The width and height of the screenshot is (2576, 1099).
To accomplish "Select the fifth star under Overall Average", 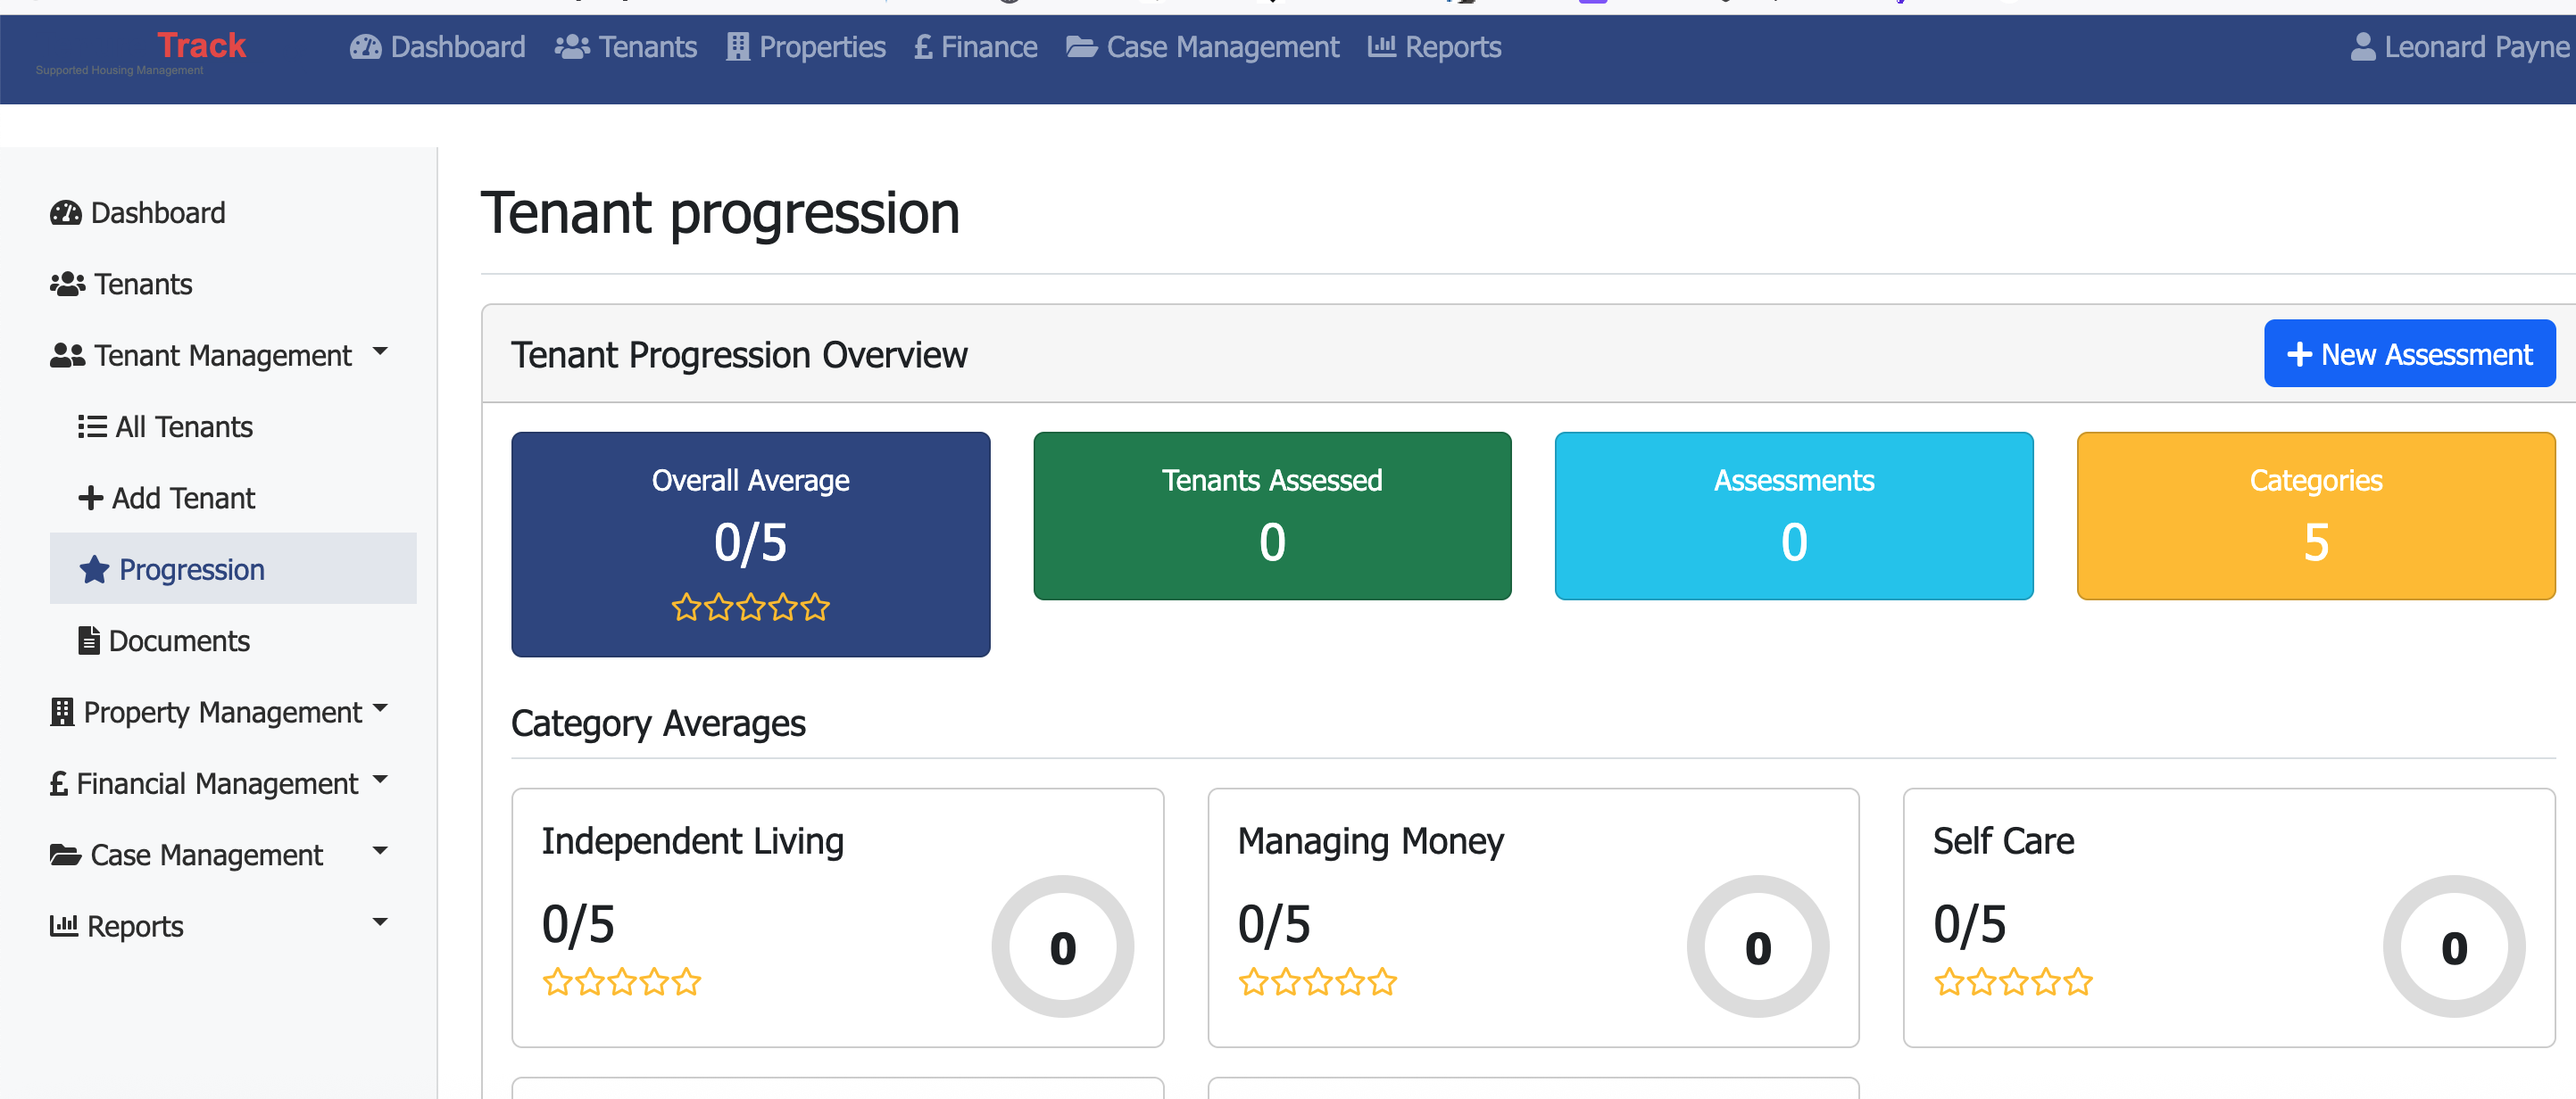I will point(816,607).
